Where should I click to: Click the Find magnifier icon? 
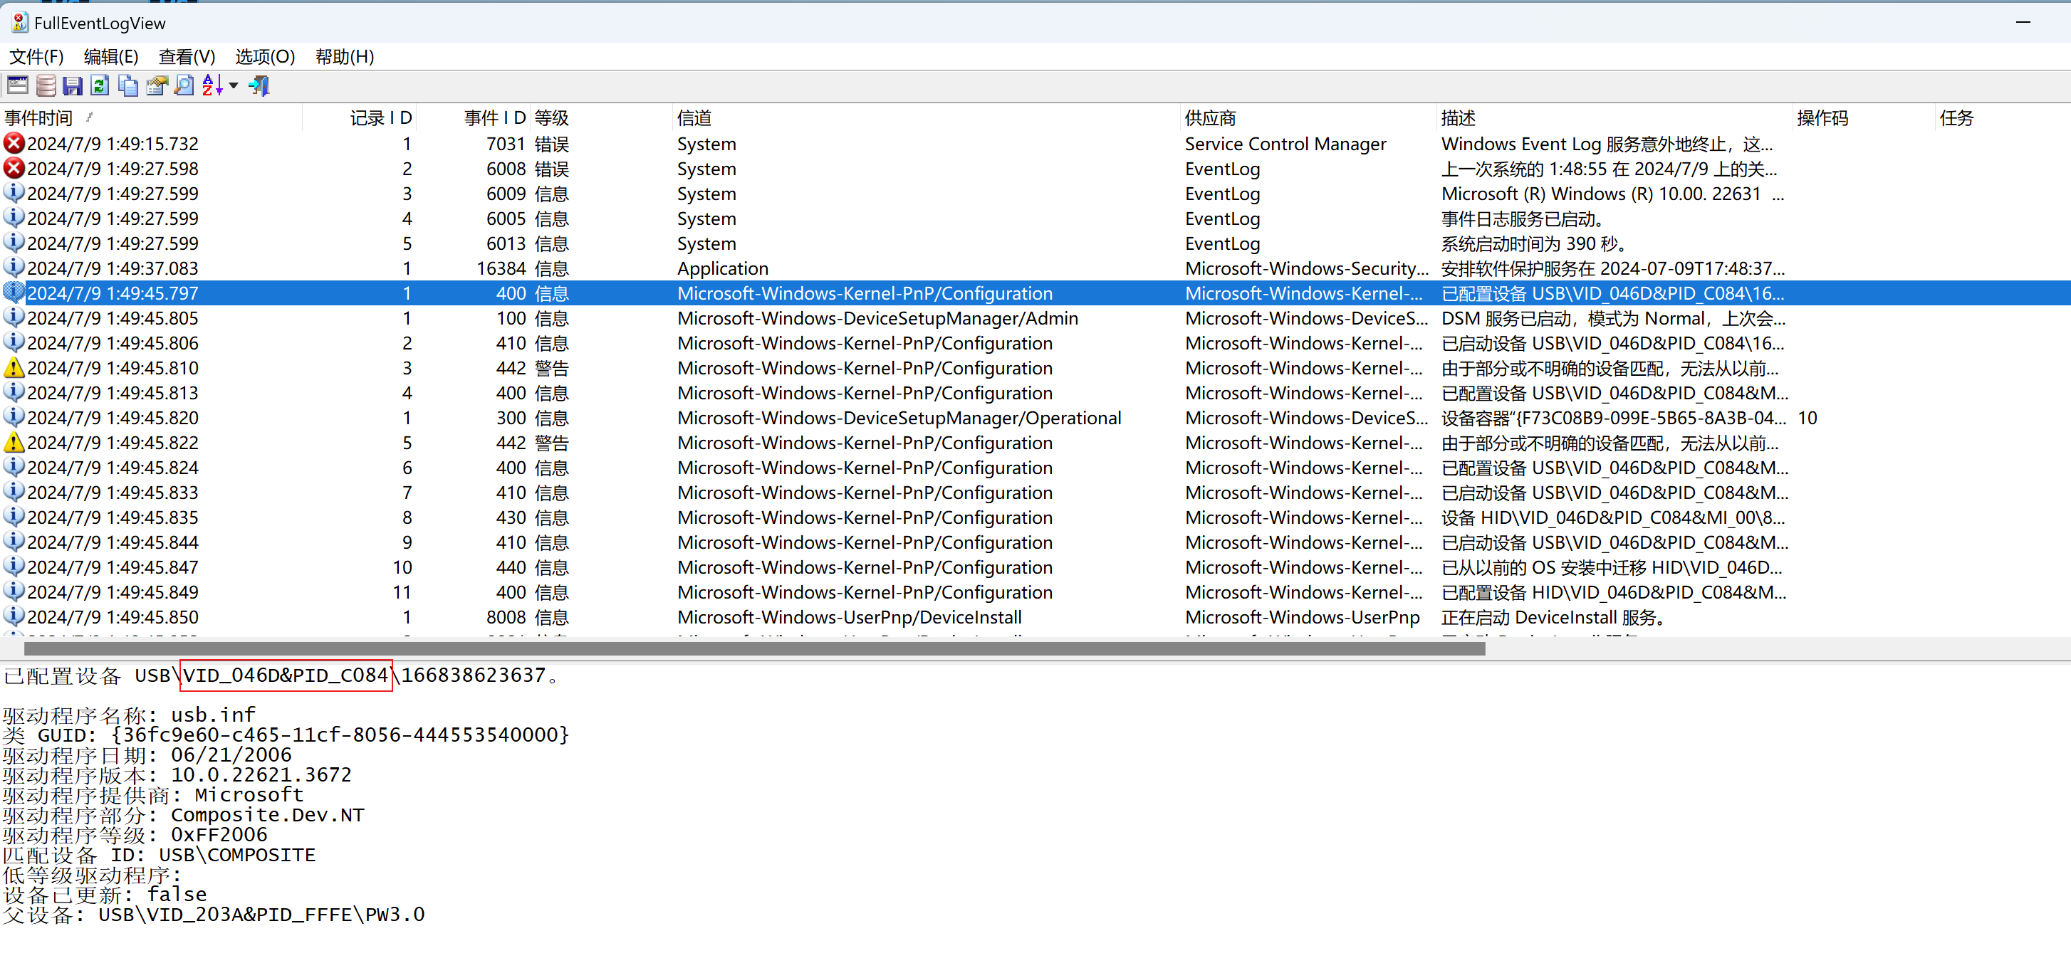point(184,85)
